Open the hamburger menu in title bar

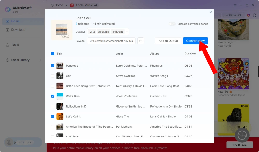235,5
